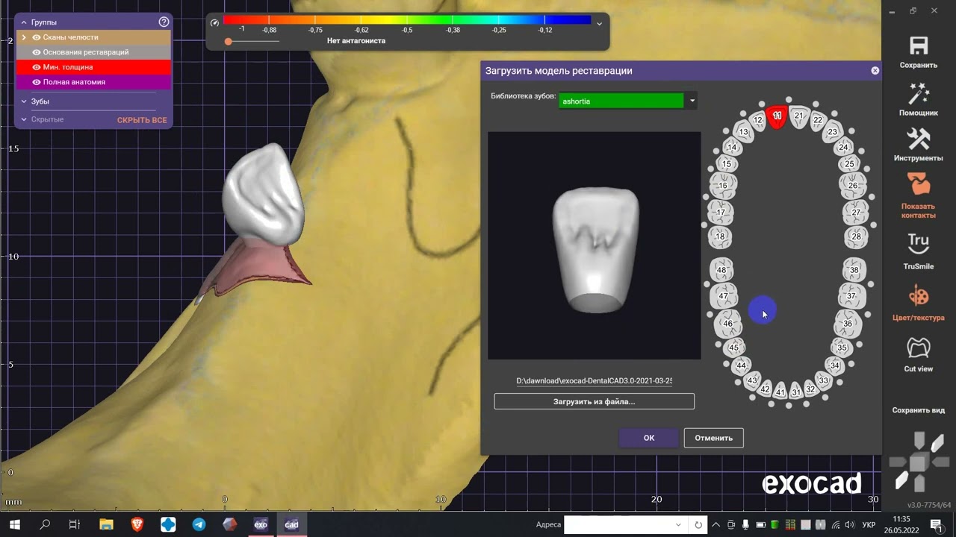956x537 pixels.
Task: Click Сохранить вид label
Action: pos(918,410)
